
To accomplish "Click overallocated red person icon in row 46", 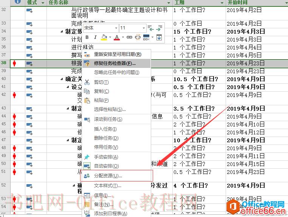I will [14, 132].
